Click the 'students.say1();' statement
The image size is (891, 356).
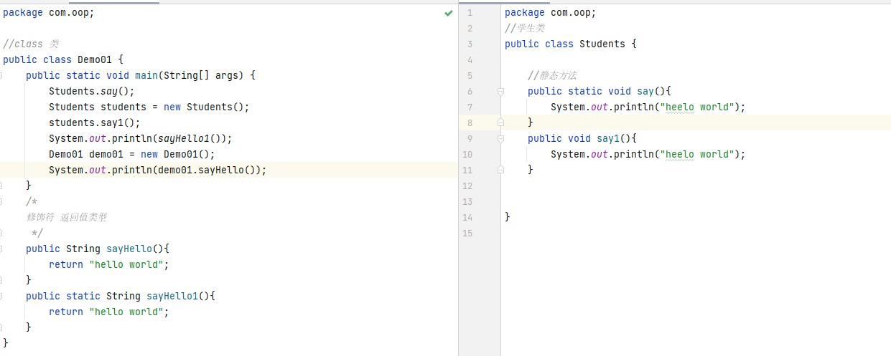pyautogui.click(x=95, y=122)
